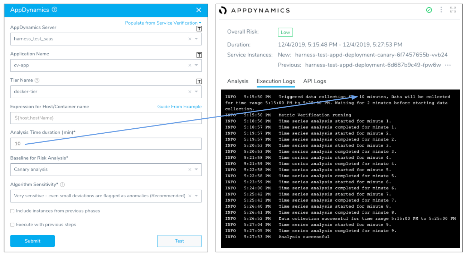Open the Application Name dropdown
This screenshot has width=466, height=257.
pyautogui.click(x=196, y=65)
